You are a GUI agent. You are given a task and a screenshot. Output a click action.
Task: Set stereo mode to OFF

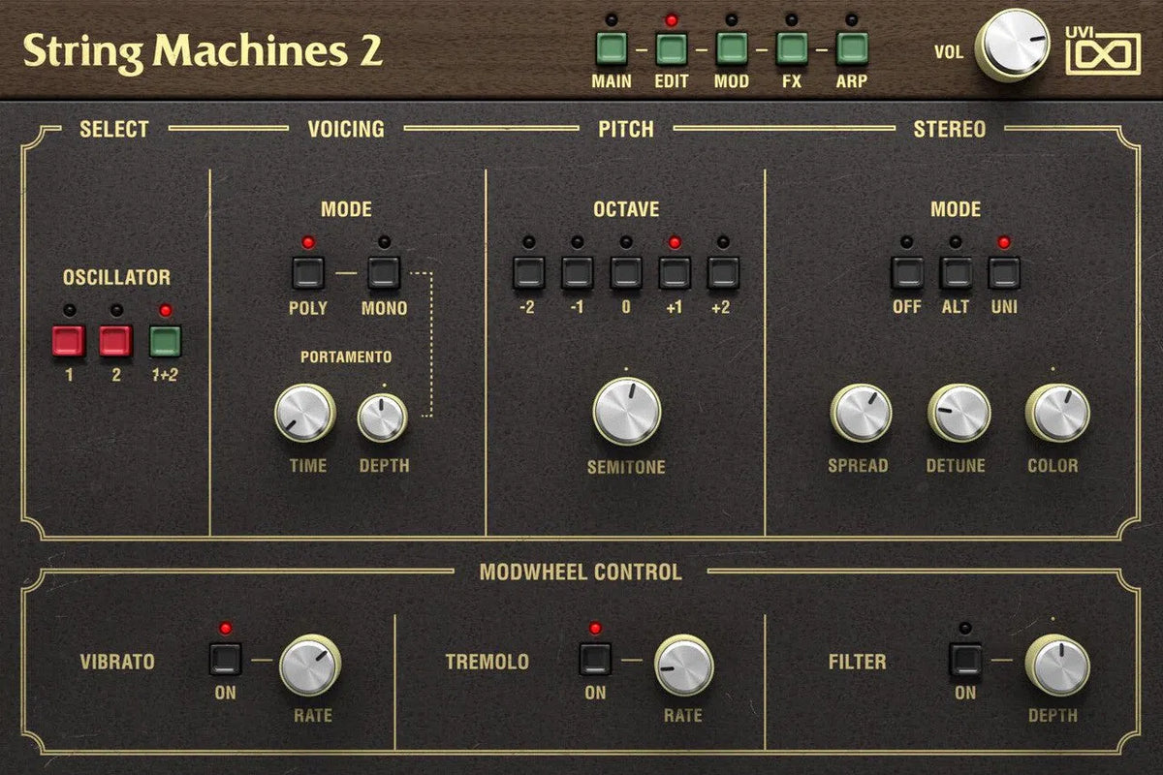tap(907, 274)
